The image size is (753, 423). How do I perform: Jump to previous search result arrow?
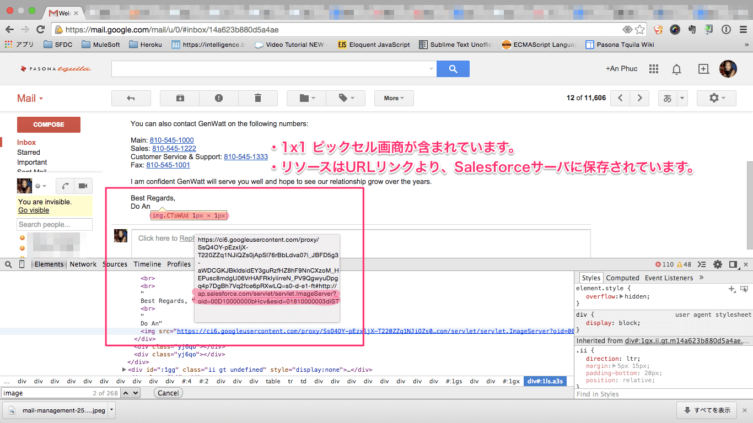(125, 393)
